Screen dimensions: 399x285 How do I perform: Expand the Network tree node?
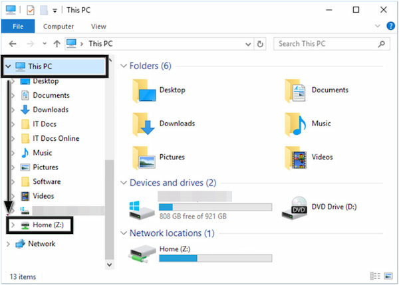pyautogui.click(x=8, y=244)
